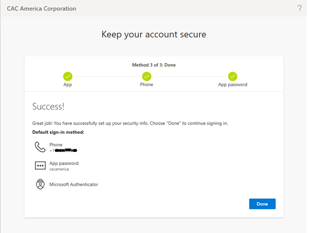The height and width of the screenshot is (233, 309).
Task: Click the CAC America Corporation header title
Action: point(42,9)
